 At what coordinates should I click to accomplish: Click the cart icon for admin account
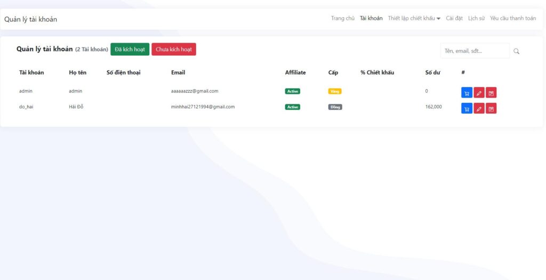467,92
